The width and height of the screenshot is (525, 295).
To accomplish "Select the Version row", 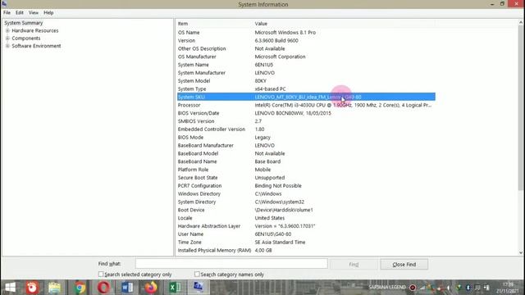I will pos(306,40).
